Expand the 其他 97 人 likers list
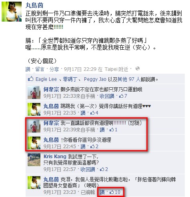Viewport: 190px width, 197px height. click(129, 79)
